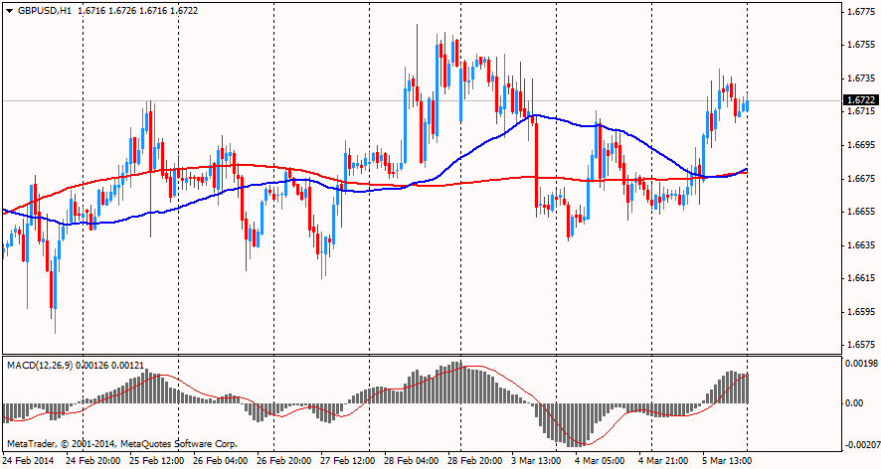This screenshot has width=881, height=469.
Task: Click the 5 Mar 13:00 time label
Action: tap(725, 461)
